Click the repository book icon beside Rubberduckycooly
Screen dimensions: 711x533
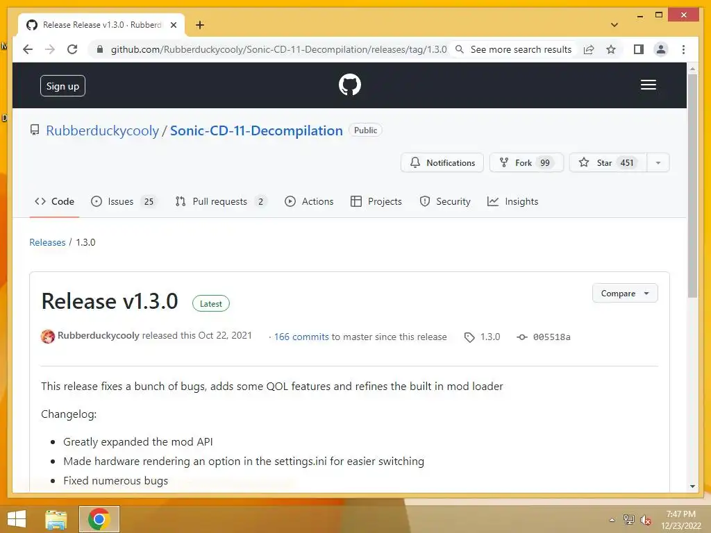pyautogui.click(x=35, y=130)
